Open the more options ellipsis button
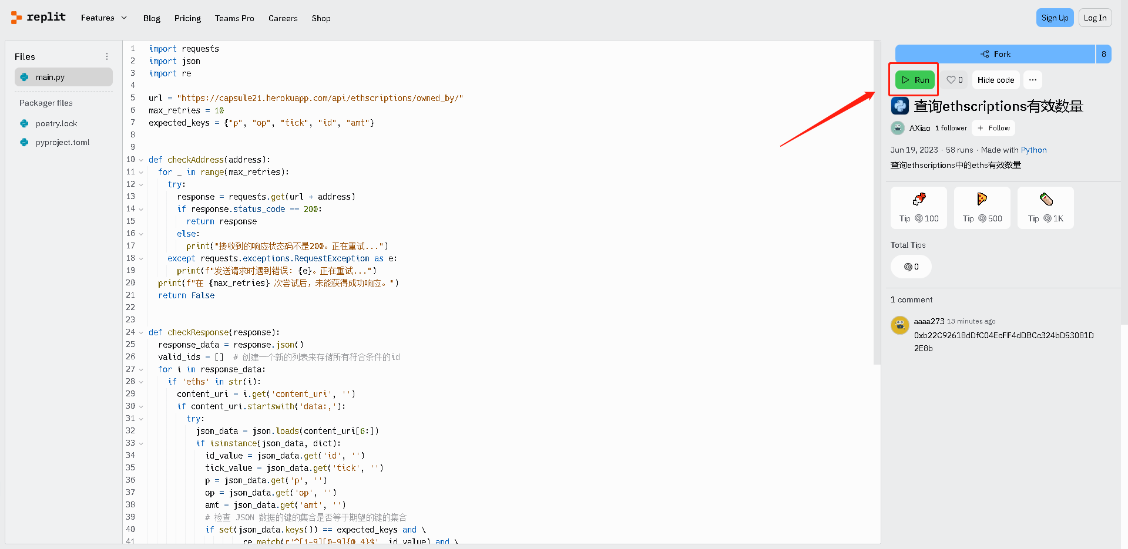 [x=1032, y=80]
